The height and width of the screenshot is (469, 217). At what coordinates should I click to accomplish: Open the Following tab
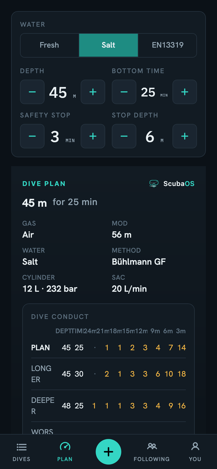pos(152,452)
